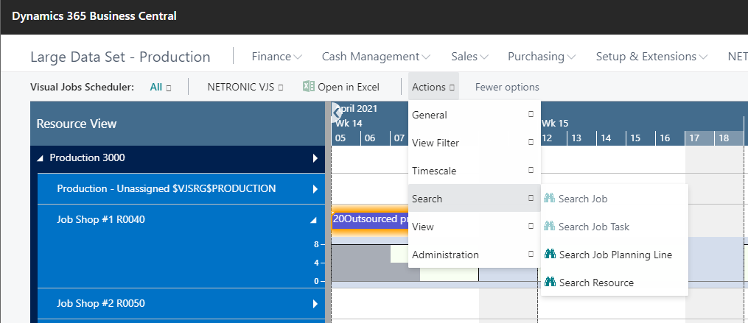Open the Administration submenu
748x323 pixels.
coord(474,255)
